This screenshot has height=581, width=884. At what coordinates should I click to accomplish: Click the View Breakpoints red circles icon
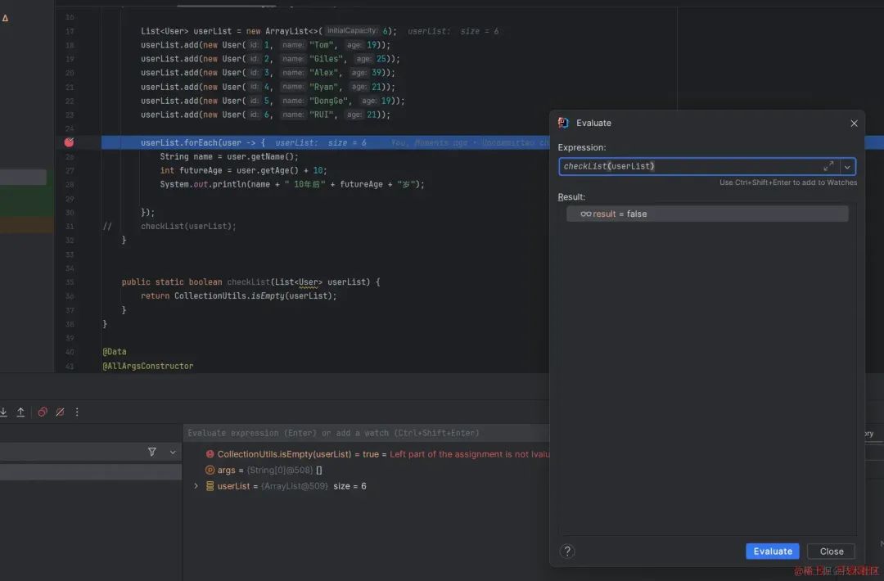[x=43, y=412]
